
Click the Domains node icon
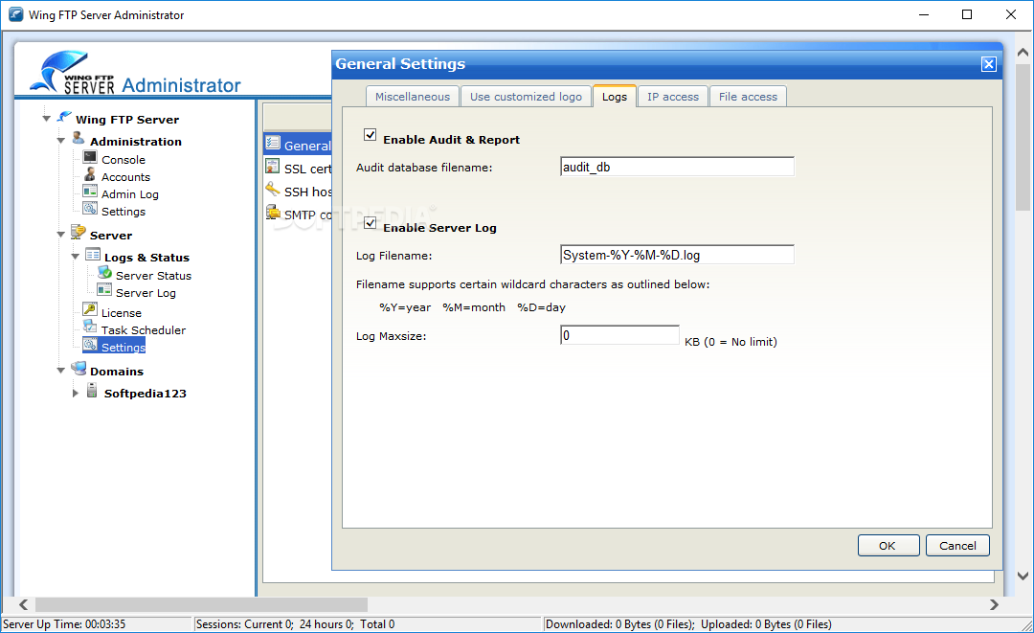pos(79,368)
